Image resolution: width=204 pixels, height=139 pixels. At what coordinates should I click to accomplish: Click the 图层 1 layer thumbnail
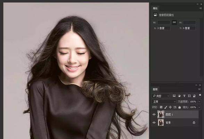coord(161,114)
